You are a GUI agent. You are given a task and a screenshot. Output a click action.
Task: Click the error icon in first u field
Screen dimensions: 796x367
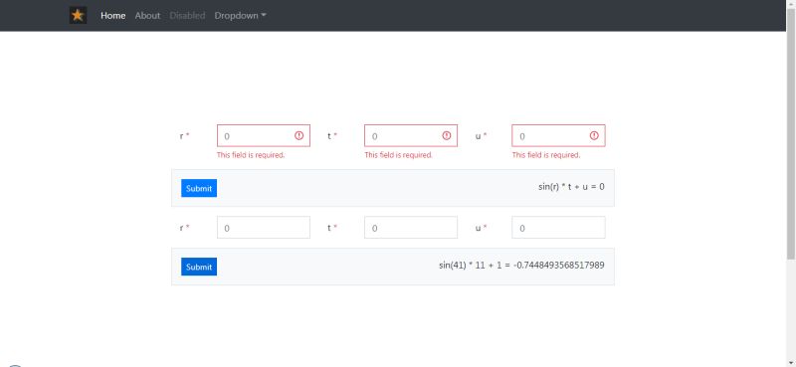(594, 135)
